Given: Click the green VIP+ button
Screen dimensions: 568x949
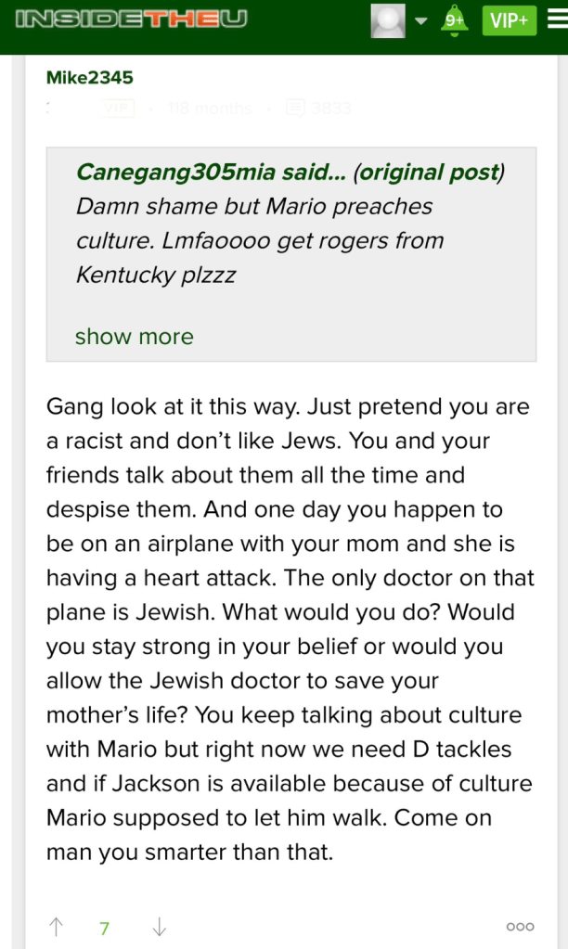Looking at the screenshot, I should 509,20.
